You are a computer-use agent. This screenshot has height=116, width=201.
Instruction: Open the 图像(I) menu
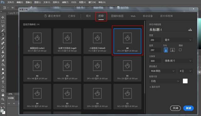coord(29,2)
